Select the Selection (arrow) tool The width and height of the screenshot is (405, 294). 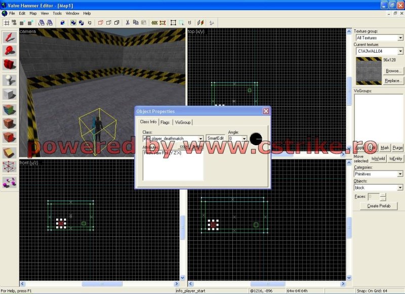pos(10,37)
